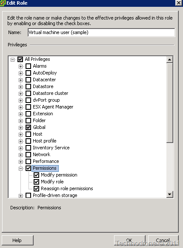Image resolution: width=183 pixels, height=248 pixels.
Task: Enable the Alarms privilege checkbox
Action: pos(29,66)
